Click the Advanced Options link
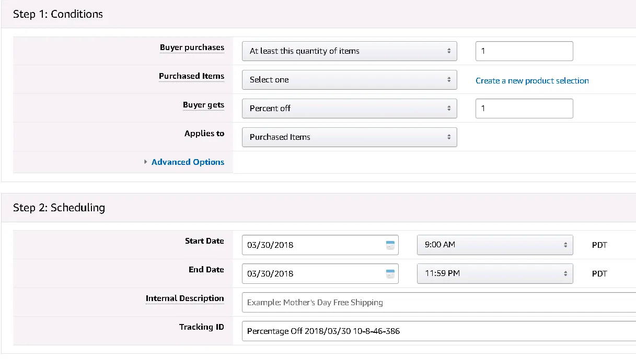Viewport: 636px width, 360px height. pyautogui.click(x=188, y=162)
